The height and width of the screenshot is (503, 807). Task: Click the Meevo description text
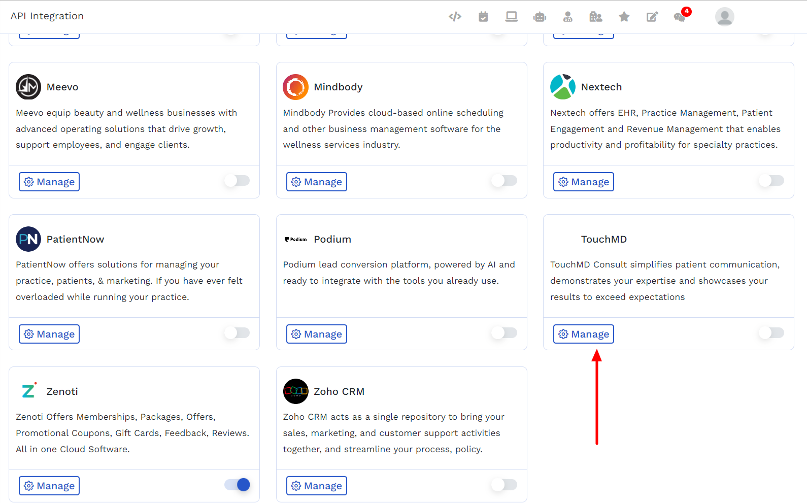tap(126, 129)
